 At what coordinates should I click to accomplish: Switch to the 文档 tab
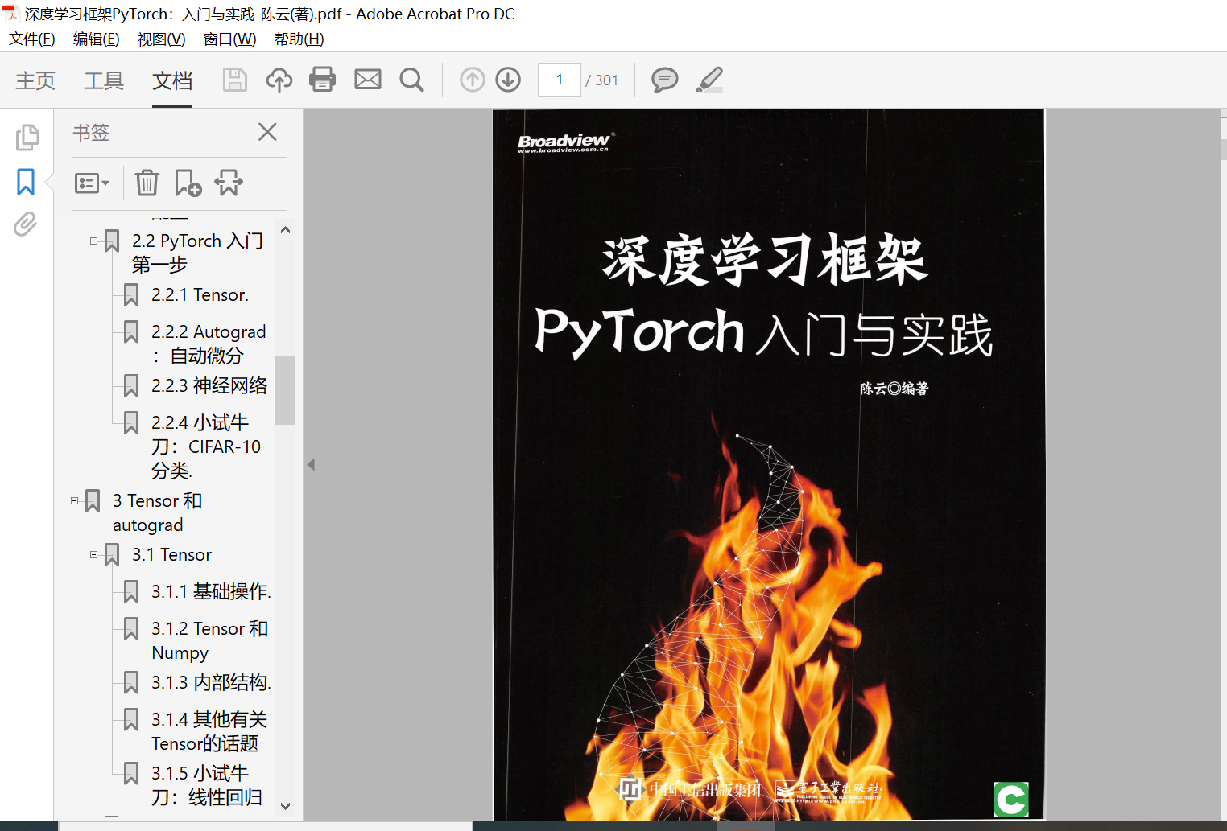click(x=172, y=80)
